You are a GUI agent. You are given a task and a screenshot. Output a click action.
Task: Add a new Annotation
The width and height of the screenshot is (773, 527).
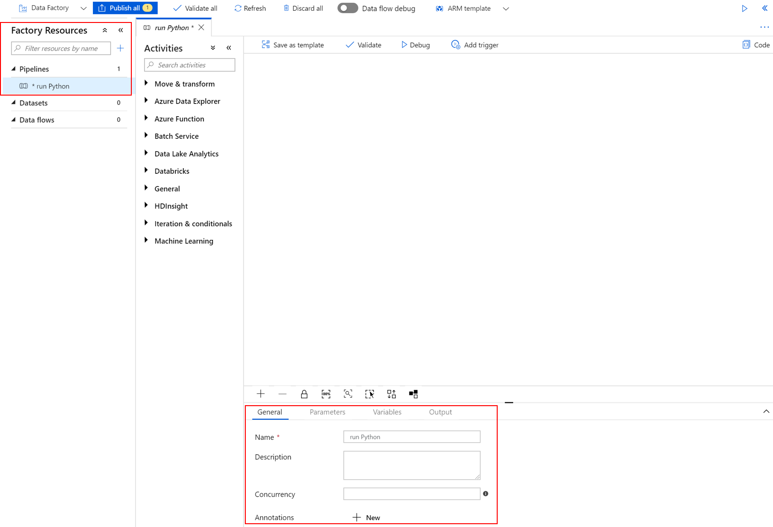366,517
